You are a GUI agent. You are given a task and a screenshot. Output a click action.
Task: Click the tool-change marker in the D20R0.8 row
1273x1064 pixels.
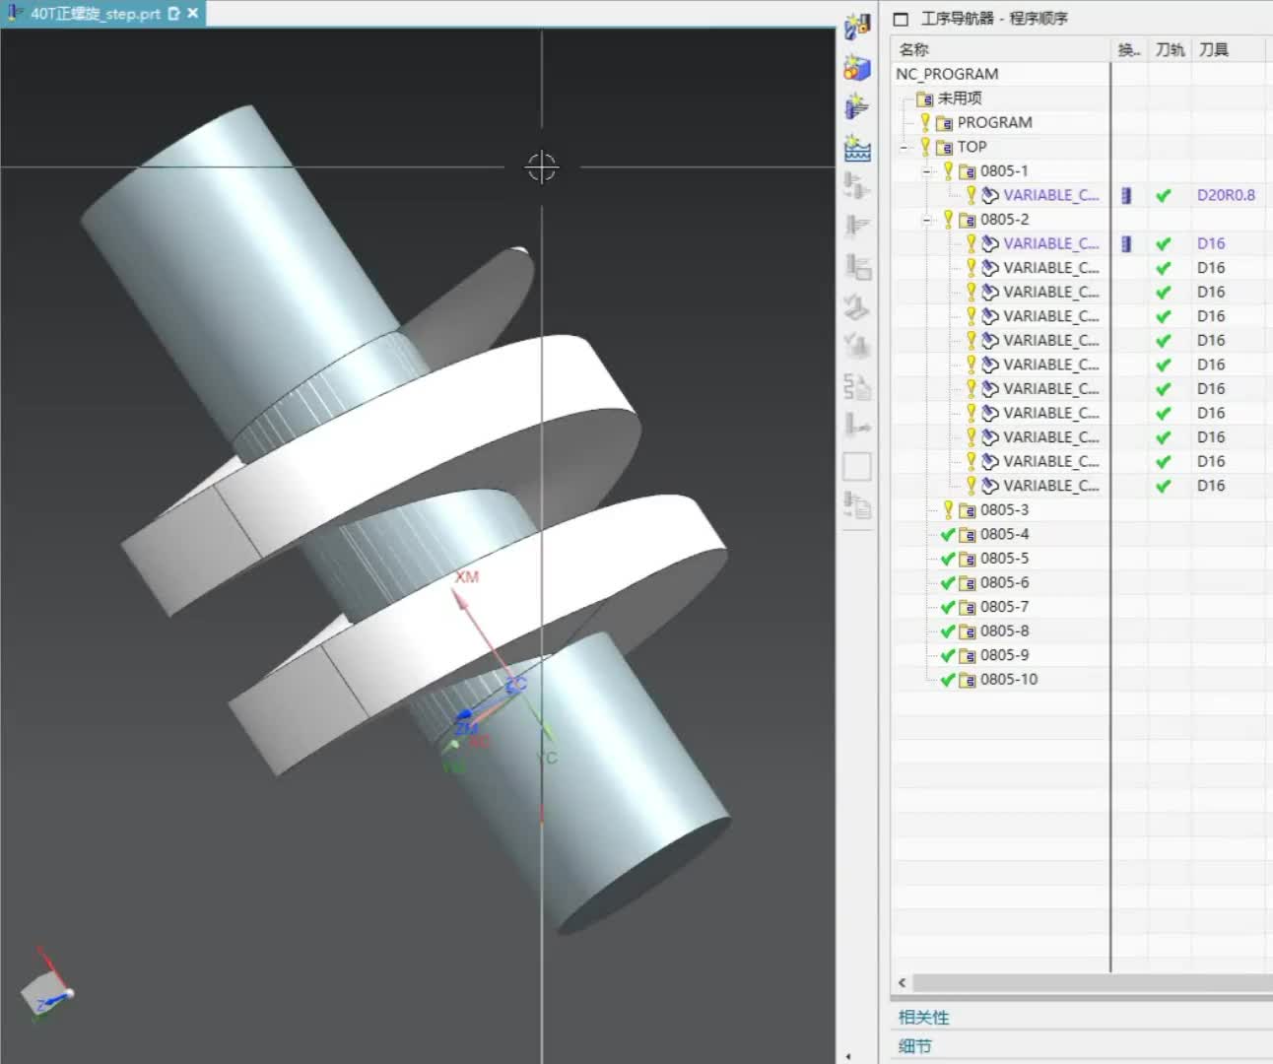click(1126, 195)
